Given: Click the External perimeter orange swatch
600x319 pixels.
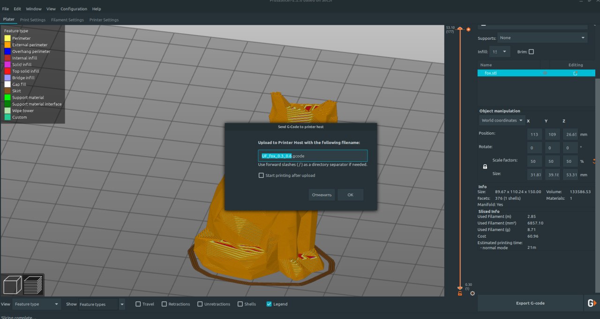Looking at the screenshot, I should point(7,45).
